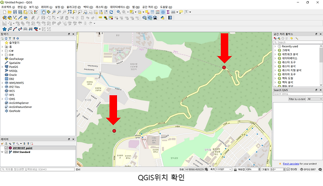The height and width of the screenshot is (186, 323).
Task: Open the 도움말 (Help) menu
Action: pos(166,7)
